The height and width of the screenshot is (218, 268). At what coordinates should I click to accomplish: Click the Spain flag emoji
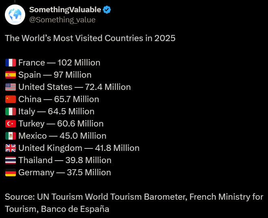(x=11, y=75)
